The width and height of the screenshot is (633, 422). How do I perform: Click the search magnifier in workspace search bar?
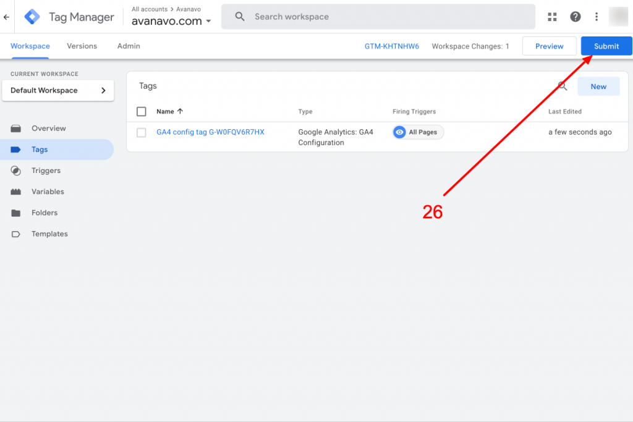pyautogui.click(x=240, y=17)
